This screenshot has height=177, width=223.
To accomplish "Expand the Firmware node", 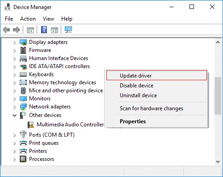I will pyautogui.click(x=14, y=51).
